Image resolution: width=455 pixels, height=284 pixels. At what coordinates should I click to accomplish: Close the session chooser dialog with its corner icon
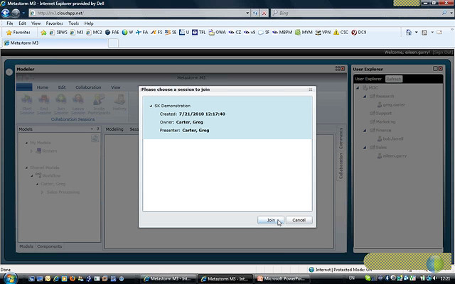click(x=310, y=89)
